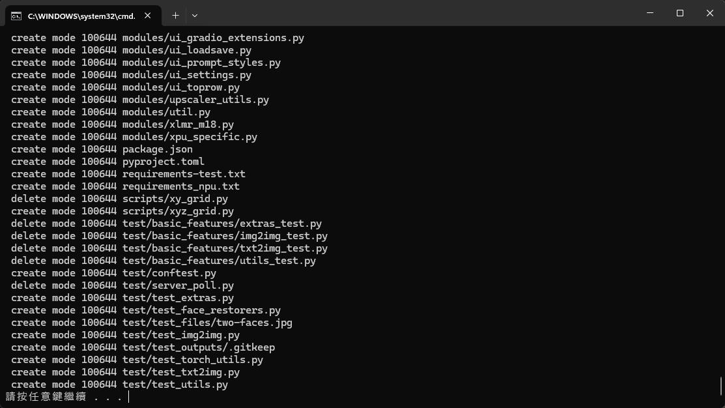Close the terminal window
725x408 pixels.
click(x=710, y=13)
